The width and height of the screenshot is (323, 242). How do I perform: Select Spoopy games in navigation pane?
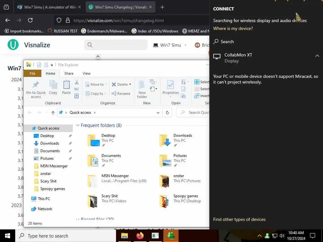coord(53,189)
